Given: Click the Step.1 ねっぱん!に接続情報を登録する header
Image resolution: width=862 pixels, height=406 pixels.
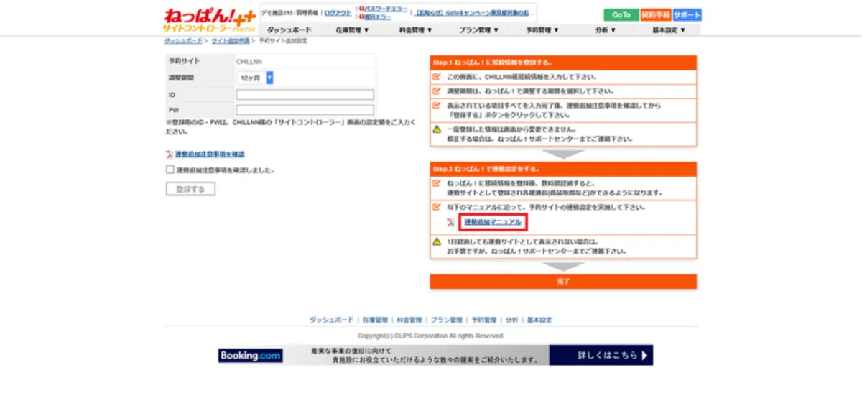Looking at the screenshot, I should click(x=563, y=63).
